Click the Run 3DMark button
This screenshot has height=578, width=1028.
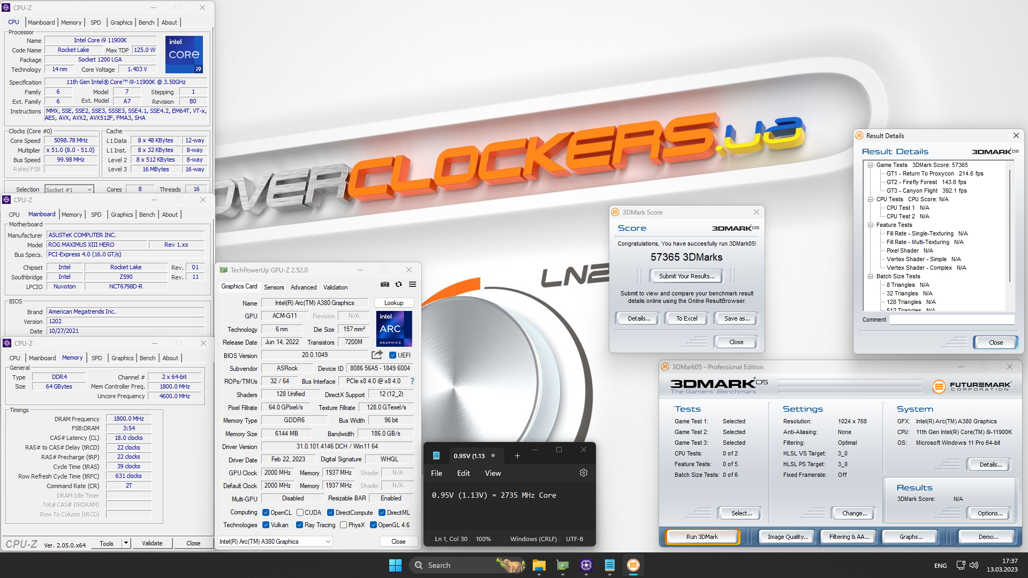point(702,537)
